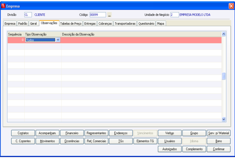Go to the Geral tab
The image size is (235, 158).
34,24
